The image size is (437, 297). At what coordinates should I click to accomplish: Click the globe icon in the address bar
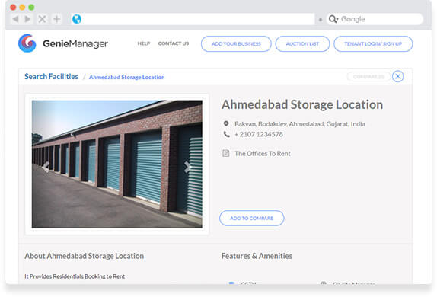click(77, 19)
